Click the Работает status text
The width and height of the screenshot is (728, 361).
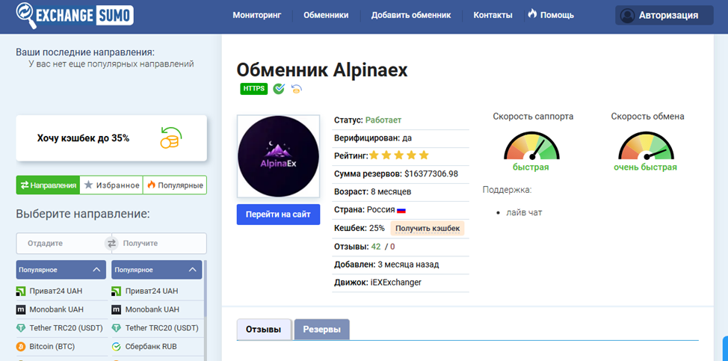(x=383, y=120)
